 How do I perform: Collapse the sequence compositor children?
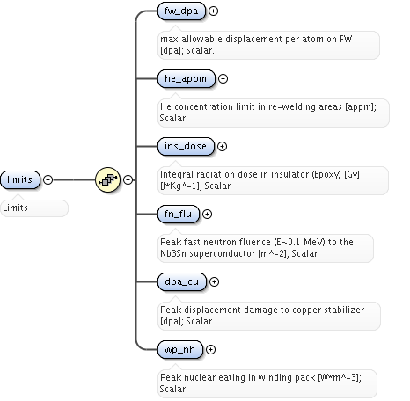[128, 179]
